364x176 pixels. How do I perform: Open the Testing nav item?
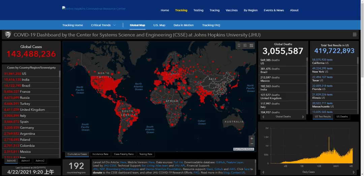tap(198, 10)
